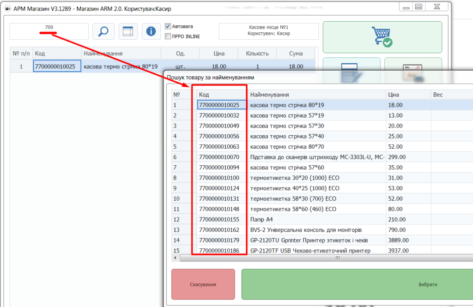Click the magnifier search icon button
The image size is (473, 307).
pos(103,31)
